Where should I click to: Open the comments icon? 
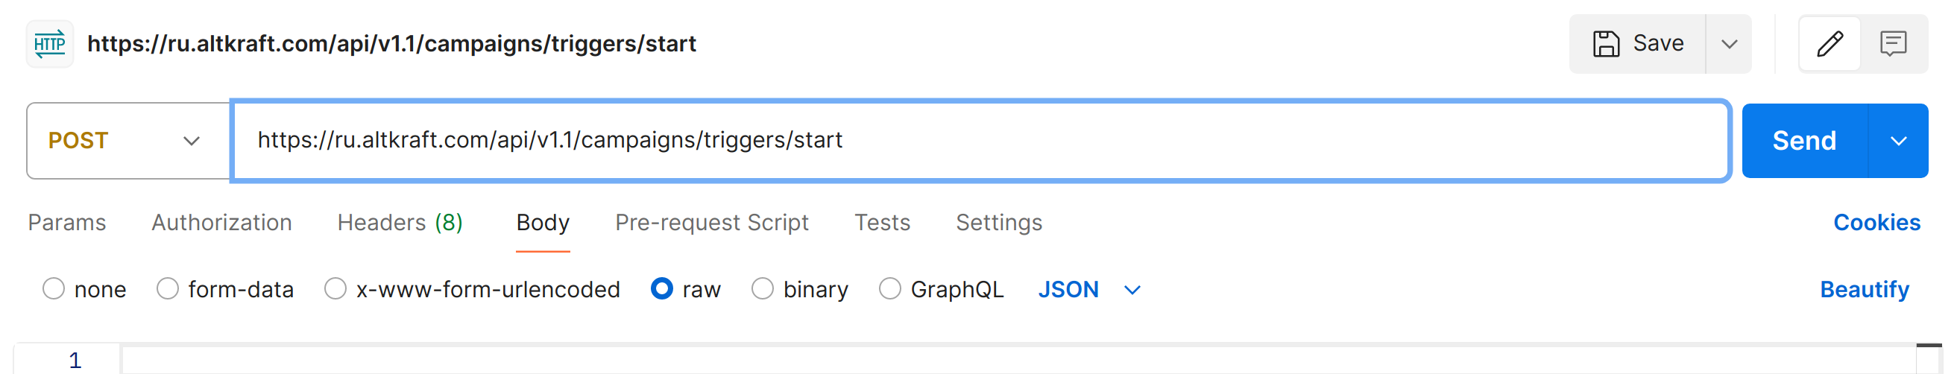(x=1893, y=44)
